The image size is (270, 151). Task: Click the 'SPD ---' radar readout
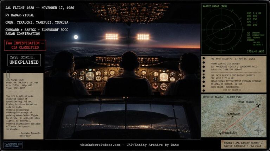tap(252, 22)
